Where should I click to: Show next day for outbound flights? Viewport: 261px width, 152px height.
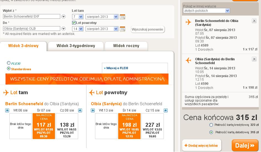click(80, 110)
